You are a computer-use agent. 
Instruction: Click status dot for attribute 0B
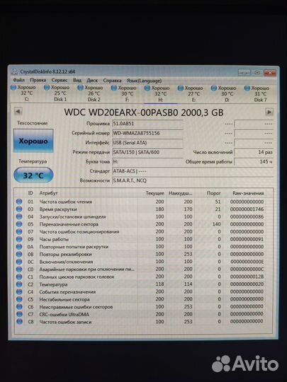click(x=19, y=254)
